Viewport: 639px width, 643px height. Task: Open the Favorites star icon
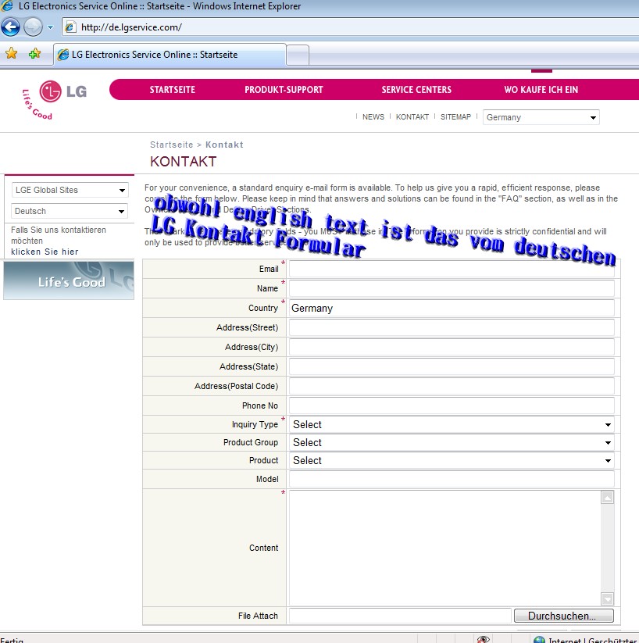click(11, 54)
